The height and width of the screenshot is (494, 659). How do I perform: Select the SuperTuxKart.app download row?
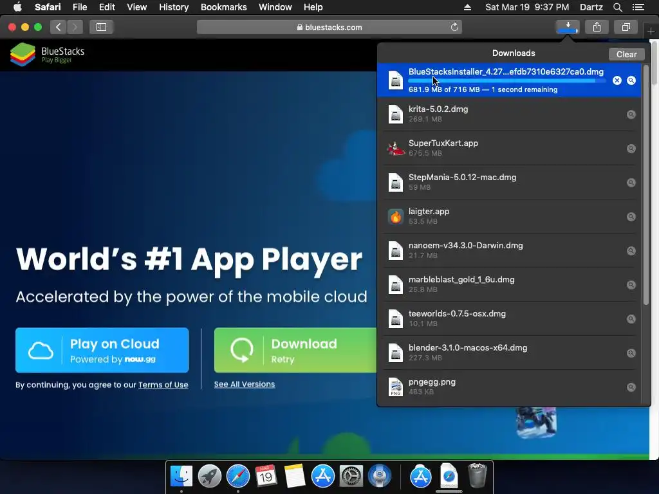[510, 149]
